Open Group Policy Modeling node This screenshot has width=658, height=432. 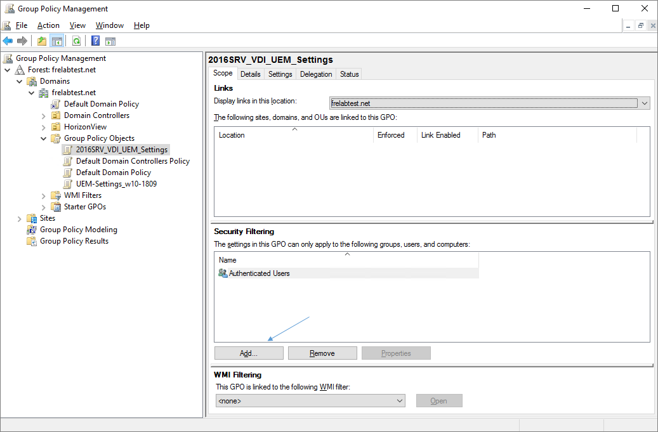click(78, 230)
